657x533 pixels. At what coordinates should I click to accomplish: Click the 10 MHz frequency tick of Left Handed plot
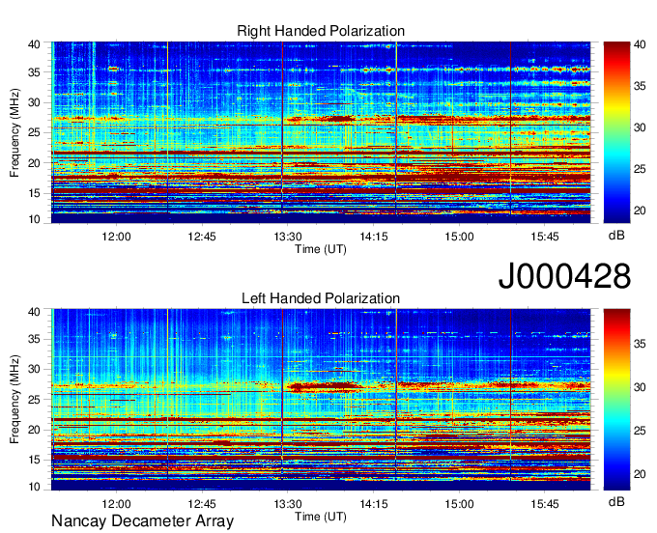point(34,487)
